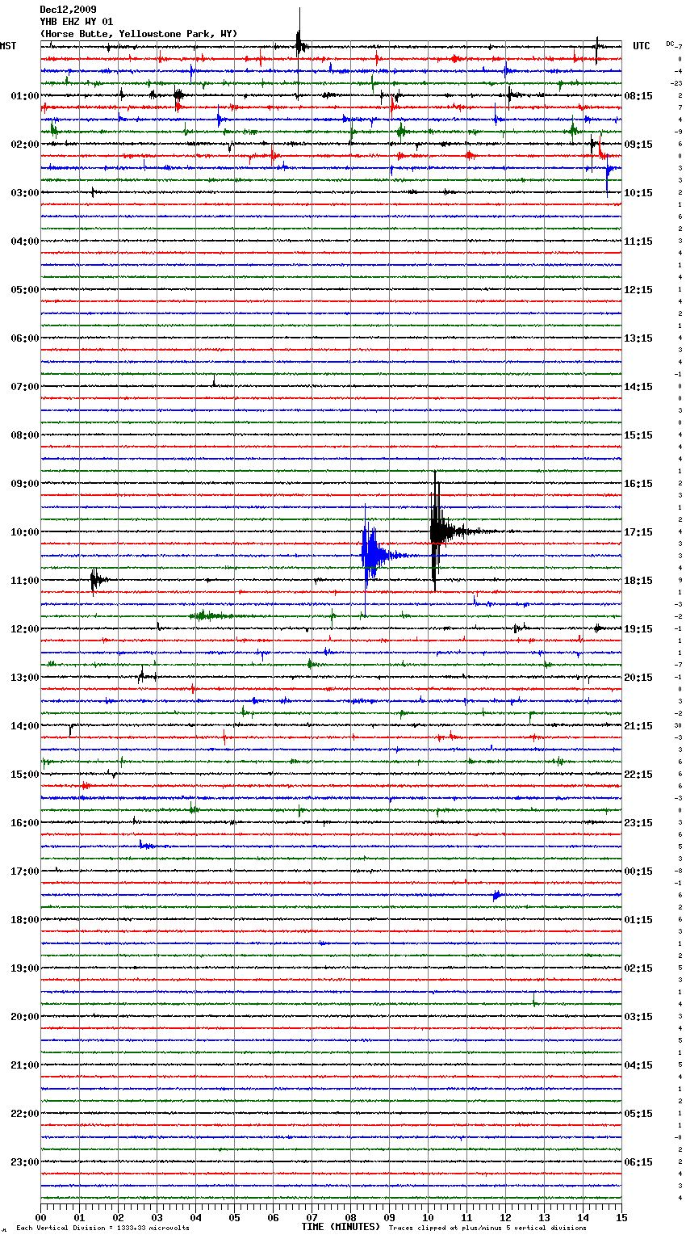Click the 18:15 UTC time label

tap(638, 581)
